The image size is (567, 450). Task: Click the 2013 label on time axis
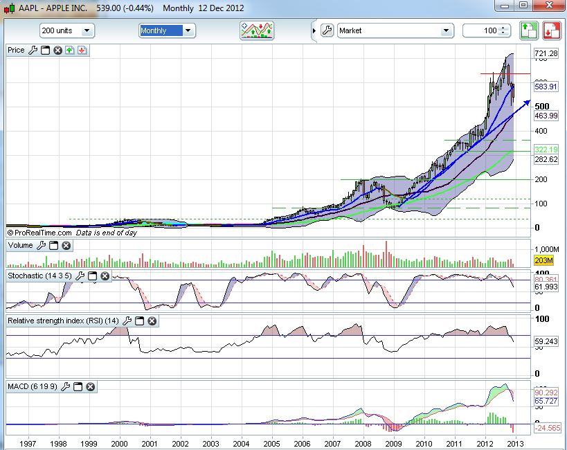pos(515,444)
